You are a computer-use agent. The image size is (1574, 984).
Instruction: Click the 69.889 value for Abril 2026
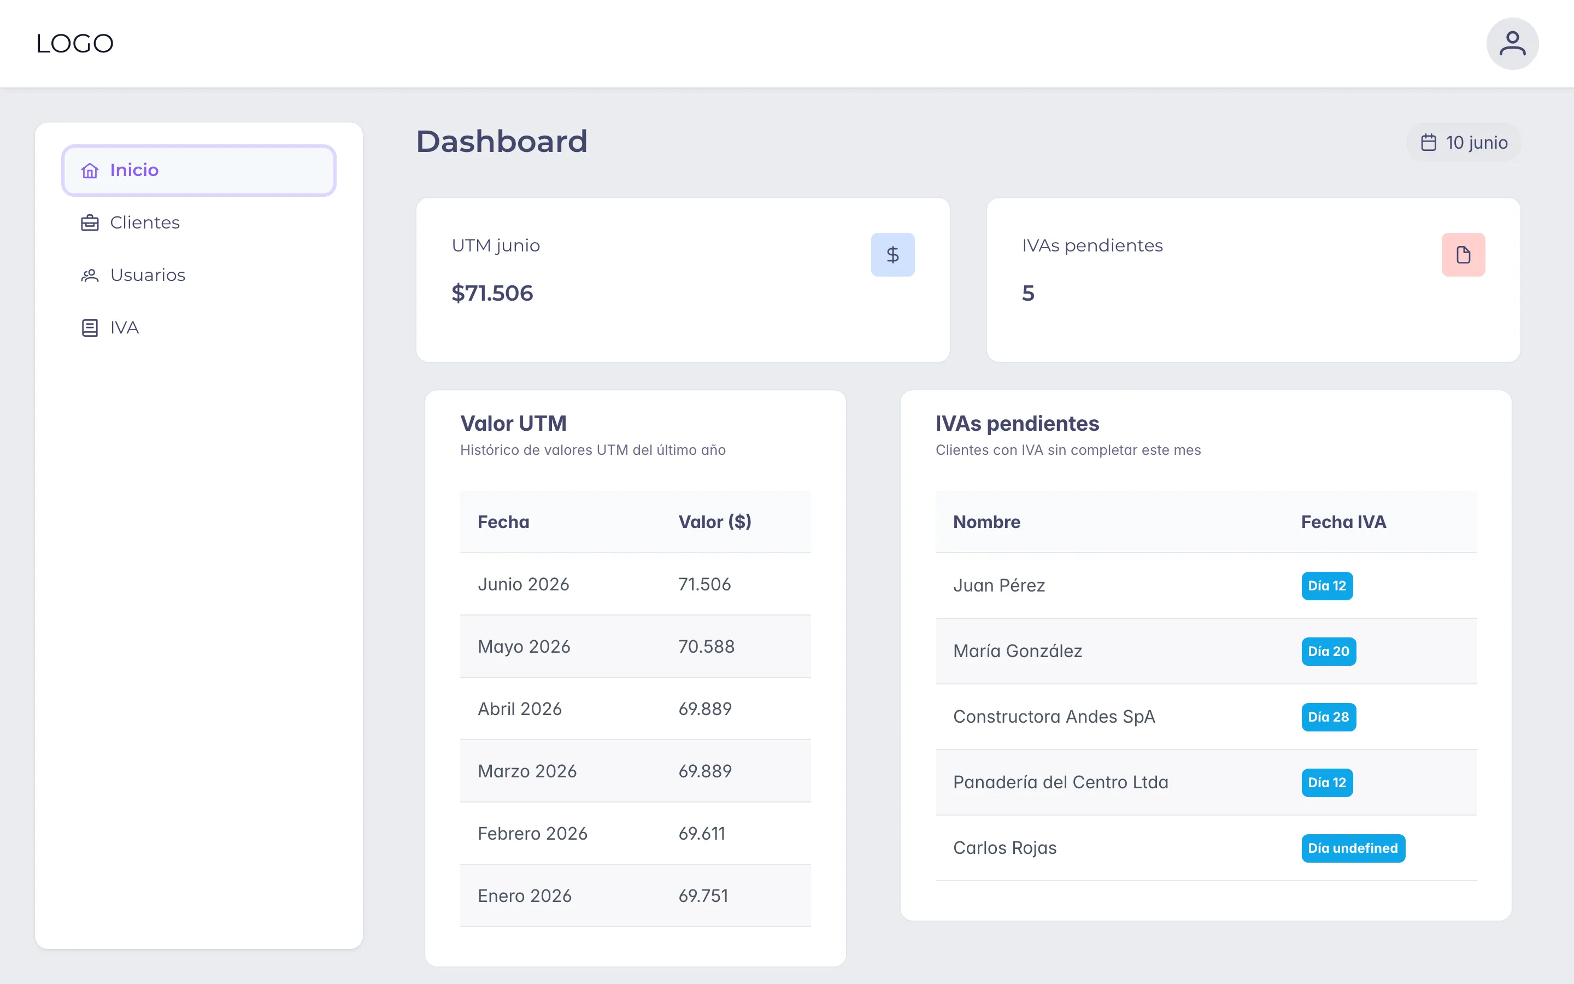[x=705, y=708]
